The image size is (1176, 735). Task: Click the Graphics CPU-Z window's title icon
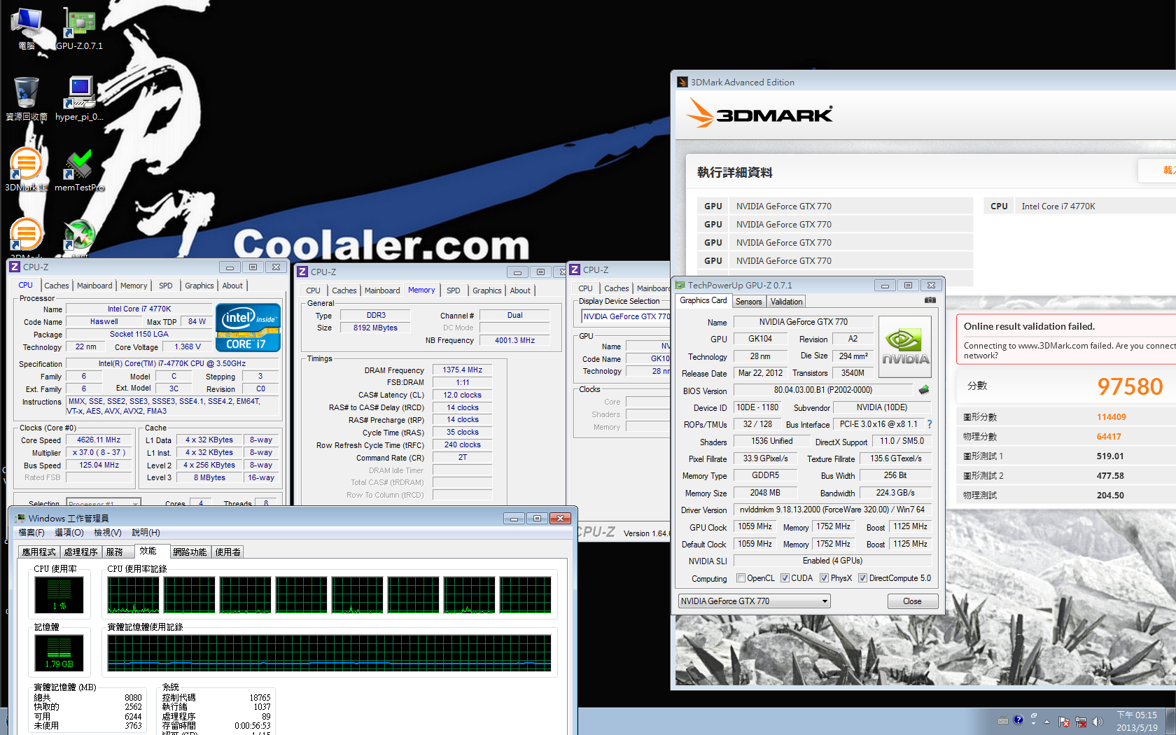tap(575, 269)
